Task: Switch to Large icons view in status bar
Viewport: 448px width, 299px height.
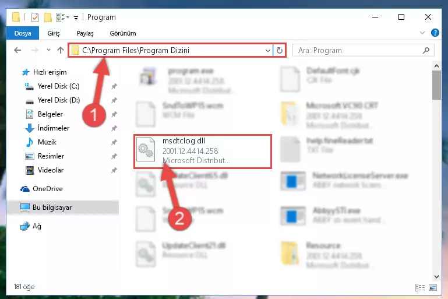Action: 433,287
